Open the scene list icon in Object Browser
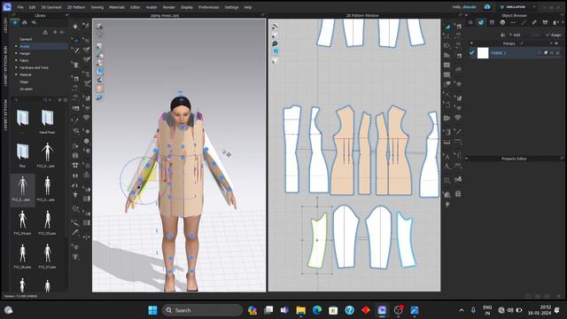This screenshot has height=319, width=567. click(470, 22)
